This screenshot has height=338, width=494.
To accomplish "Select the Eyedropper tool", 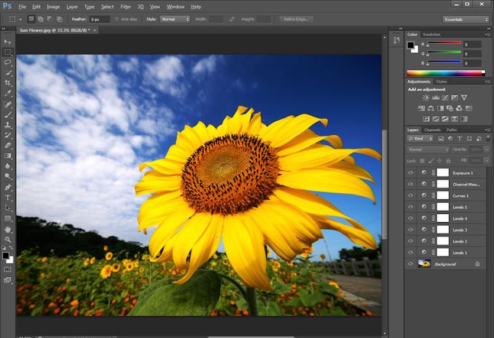I will [x=8, y=93].
